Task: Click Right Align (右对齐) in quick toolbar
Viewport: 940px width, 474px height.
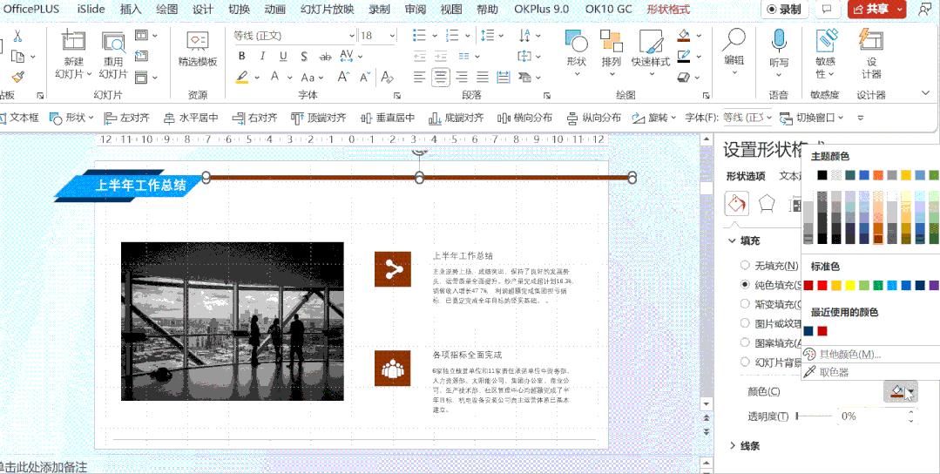Action: (254, 118)
